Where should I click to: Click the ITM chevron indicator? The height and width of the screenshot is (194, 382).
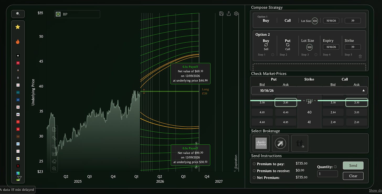click(x=309, y=100)
